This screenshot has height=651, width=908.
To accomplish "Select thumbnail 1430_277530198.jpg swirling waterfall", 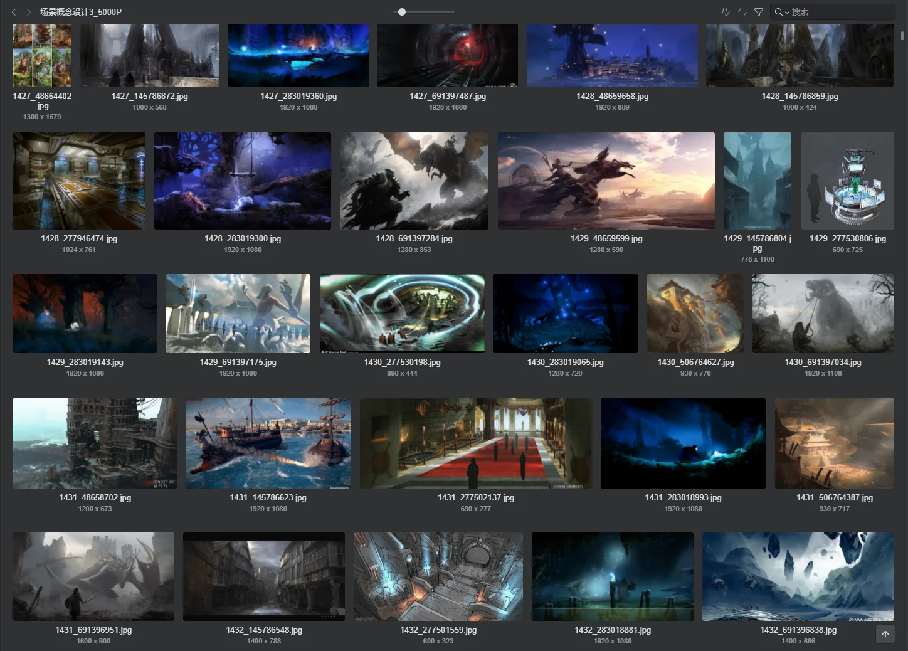I will click(402, 314).
